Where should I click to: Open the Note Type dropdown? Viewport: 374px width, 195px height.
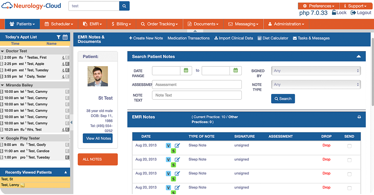pyautogui.click(x=316, y=84)
